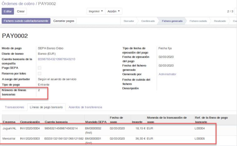The image size is (237, 146).
Task: Click the pager counter 2 / 3
Action: click(230, 11)
